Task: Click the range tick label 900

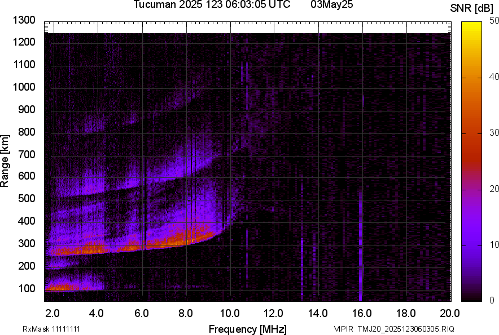Action: pos(27,110)
